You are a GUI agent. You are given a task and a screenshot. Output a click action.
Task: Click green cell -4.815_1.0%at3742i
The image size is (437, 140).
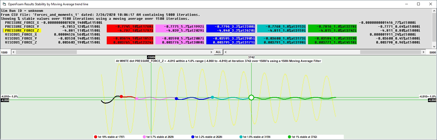[332, 31]
